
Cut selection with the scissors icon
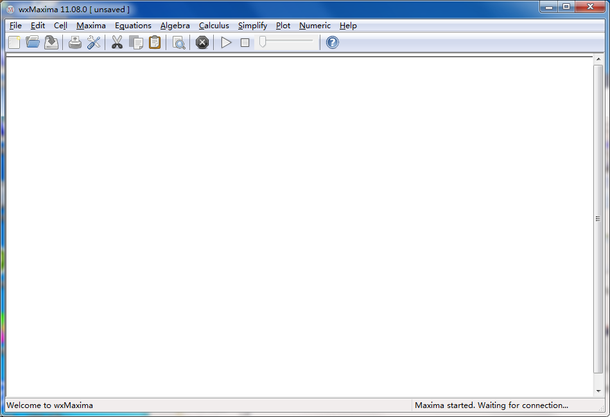(x=117, y=43)
